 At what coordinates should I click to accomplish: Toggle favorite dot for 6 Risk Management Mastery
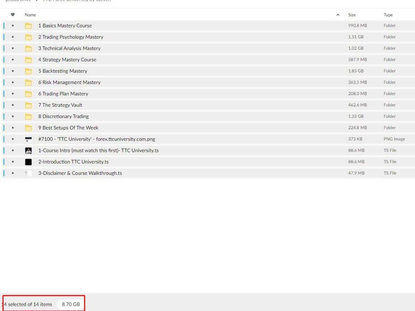pyautogui.click(x=12, y=82)
